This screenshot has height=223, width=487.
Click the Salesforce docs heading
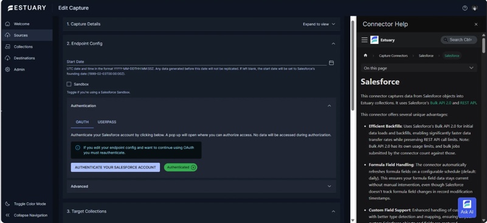point(380,81)
